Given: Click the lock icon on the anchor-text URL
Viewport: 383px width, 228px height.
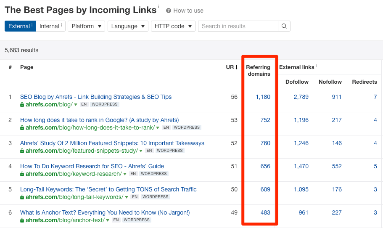Looking at the screenshot, I should (22, 220).
